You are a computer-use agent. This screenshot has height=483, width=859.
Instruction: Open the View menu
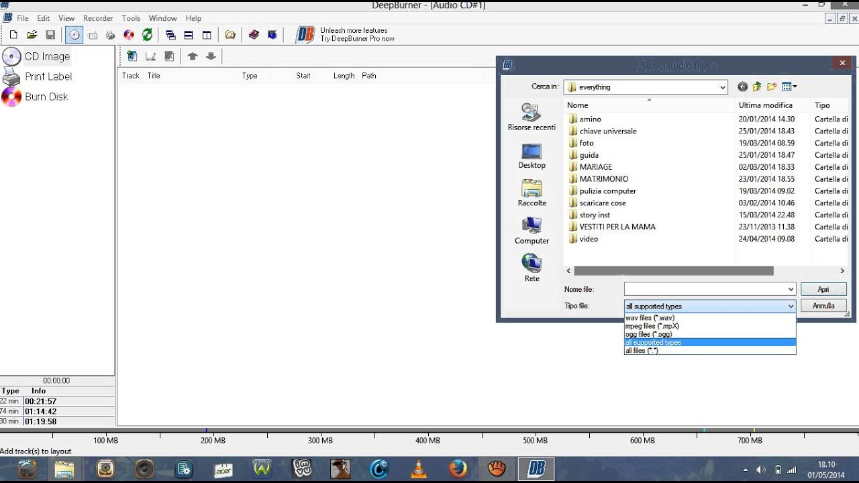(66, 18)
